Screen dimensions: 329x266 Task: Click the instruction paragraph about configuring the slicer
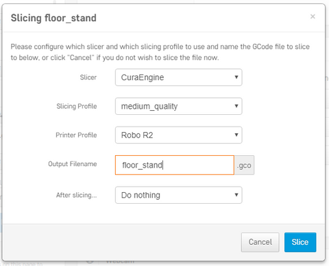click(x=160, y=52)
